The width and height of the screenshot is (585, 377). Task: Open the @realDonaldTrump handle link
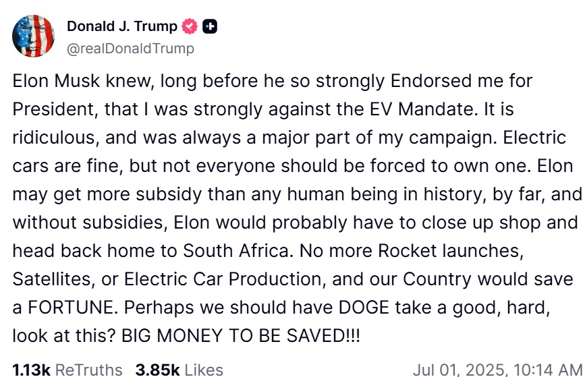tap(130, 48)
